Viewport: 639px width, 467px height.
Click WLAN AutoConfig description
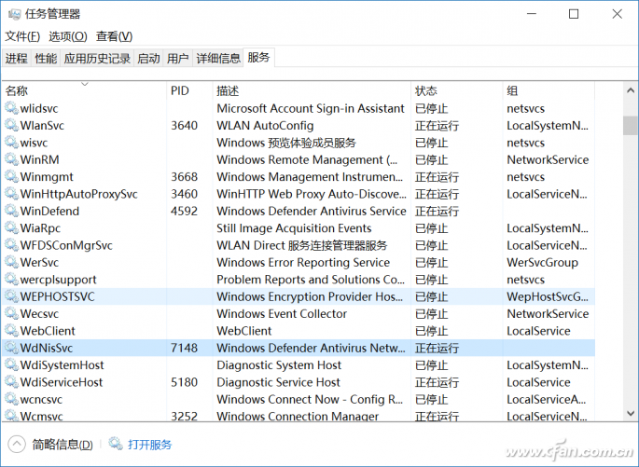pyautogui.click(x=265, y=126)
